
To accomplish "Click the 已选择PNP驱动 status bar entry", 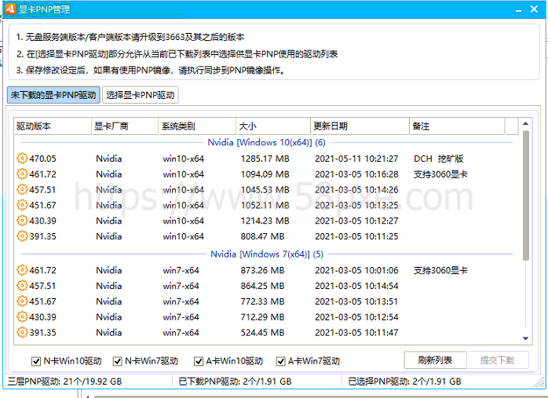I will point(404,382).
